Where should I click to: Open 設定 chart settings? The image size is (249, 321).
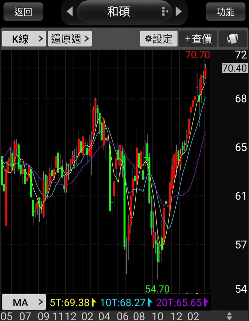coord(158,39)
